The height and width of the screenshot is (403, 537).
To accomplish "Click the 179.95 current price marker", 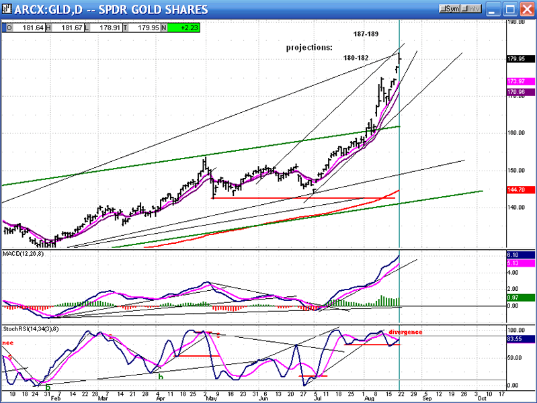I will click(520, 59).
